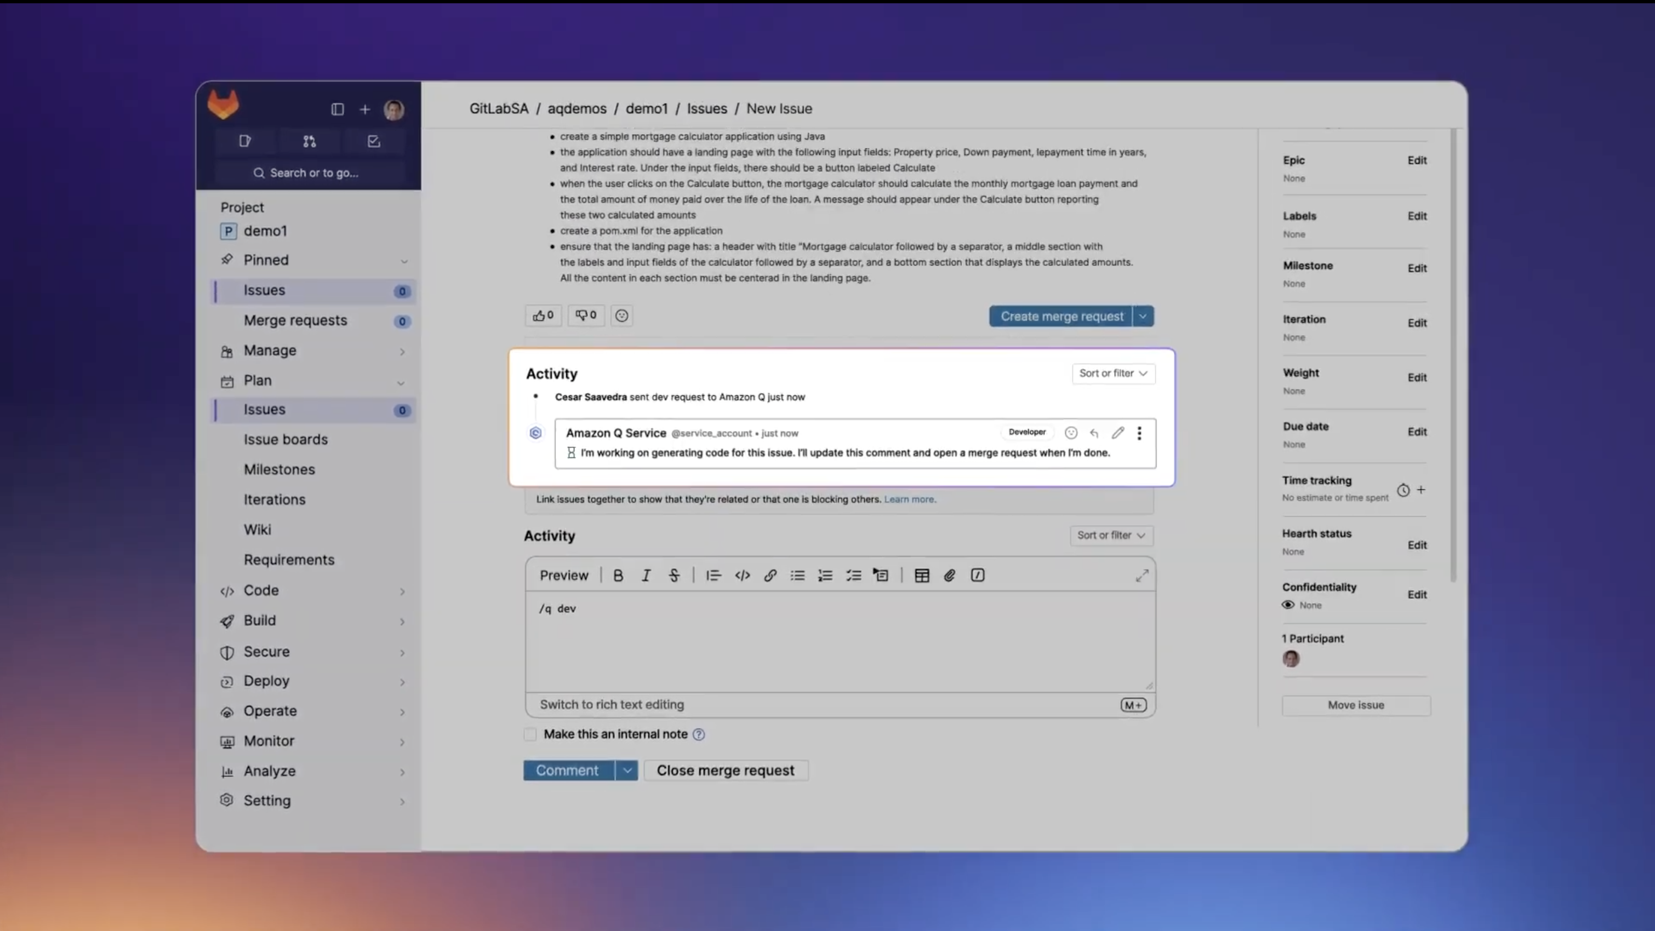1655x931 pixels.
Task: Click the bold formatting icon
Action: tap(618, 575)
